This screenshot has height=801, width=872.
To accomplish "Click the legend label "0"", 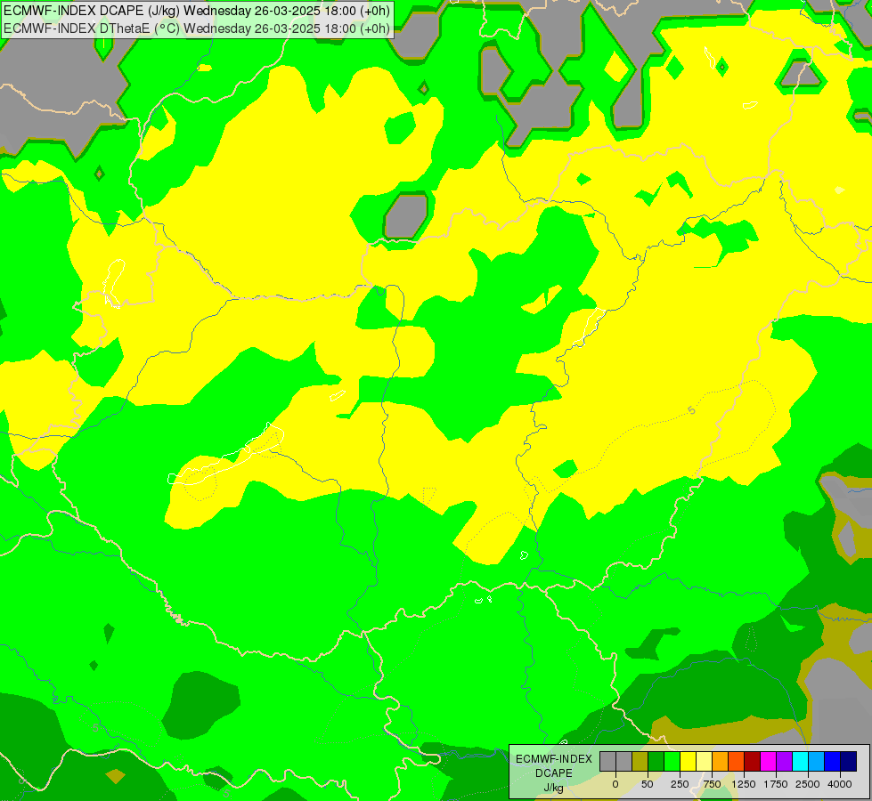I will pyautogui.click(x=615, y=784).
